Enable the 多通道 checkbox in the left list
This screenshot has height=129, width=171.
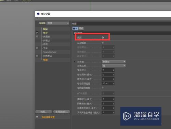tap(37, 37)
